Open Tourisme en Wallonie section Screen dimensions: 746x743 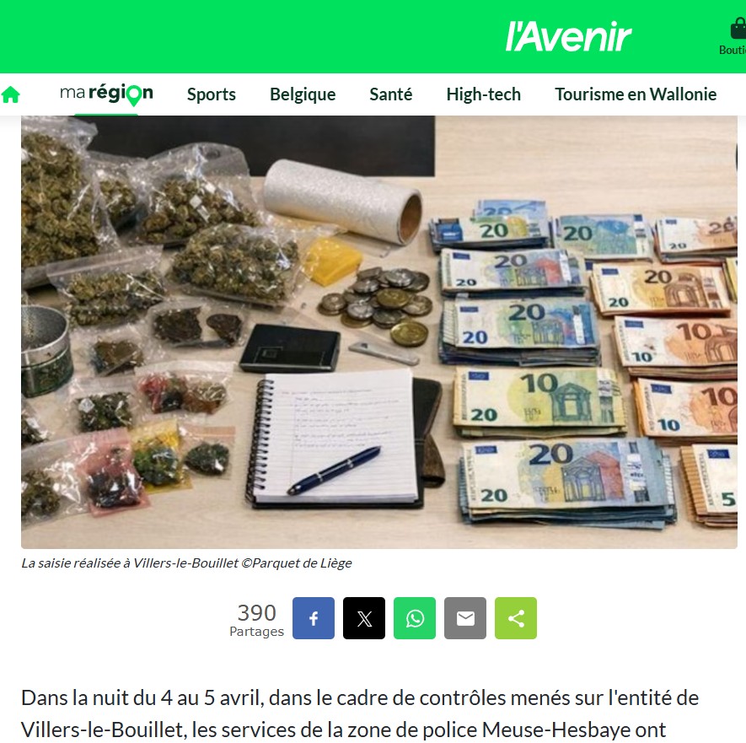coord(636,94)
